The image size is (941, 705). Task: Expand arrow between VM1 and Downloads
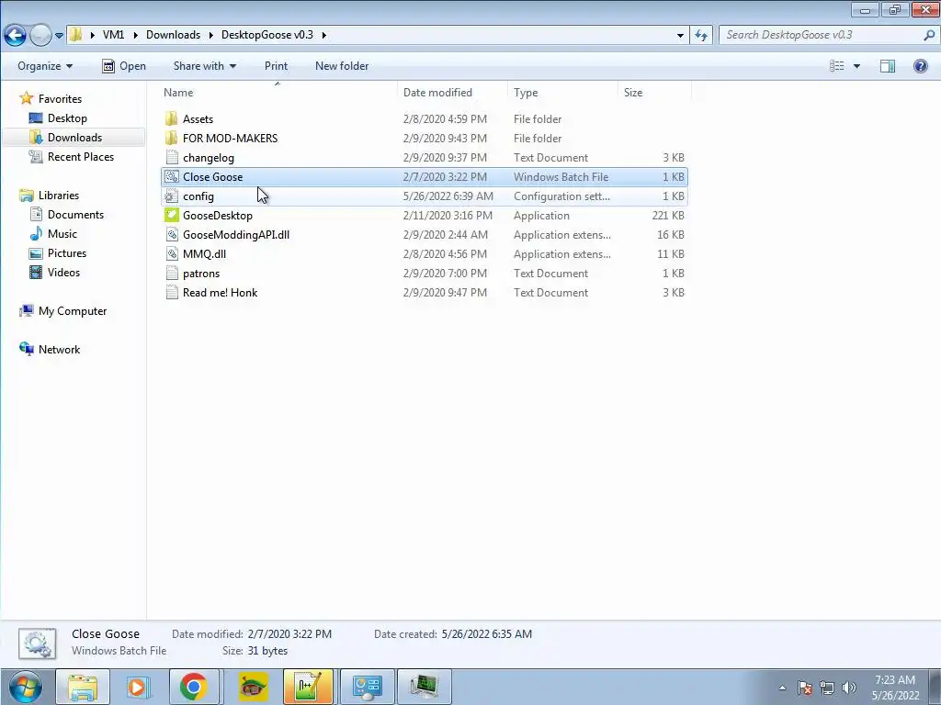[x=135, y=35]
